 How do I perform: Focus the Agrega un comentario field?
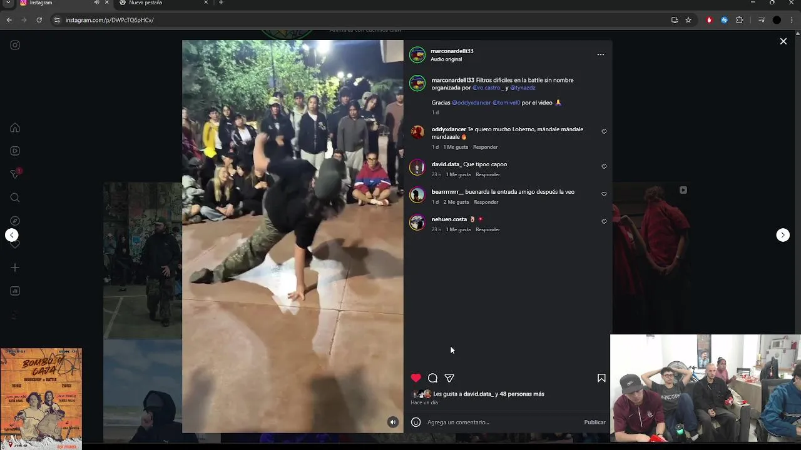(502, 422)
